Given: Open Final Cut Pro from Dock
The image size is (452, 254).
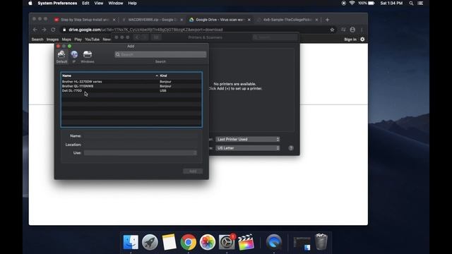Looking at the screenshot, I should click(246, 242).
